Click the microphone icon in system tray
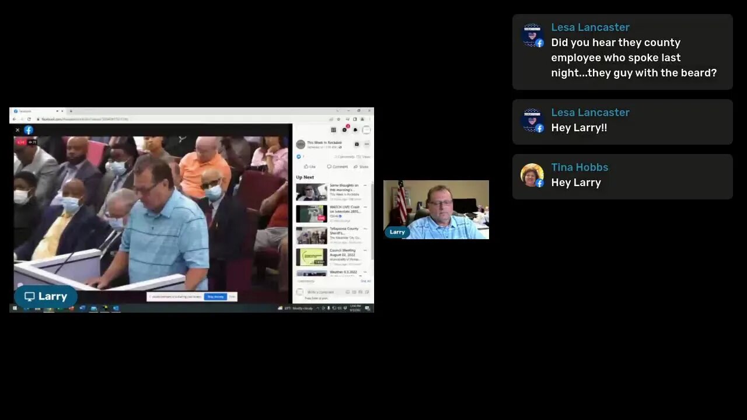The height and width of the screenshot is (420, 747). pyautogui.click(x=329, y=308)
